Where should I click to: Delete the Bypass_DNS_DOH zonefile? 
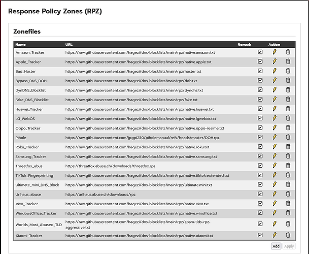tap(288, 81)
